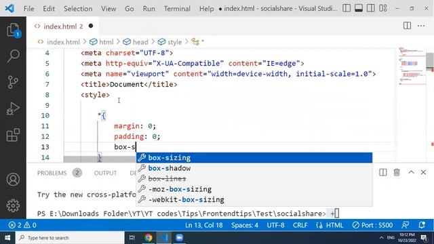This screenshot has width=434, height=244.
Task: Choose box-sizing suggestion
Action: click(x=254, y=158)
